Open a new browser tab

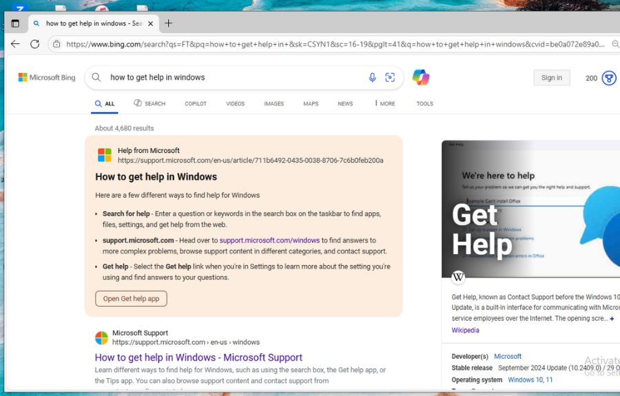click(169, 23)
